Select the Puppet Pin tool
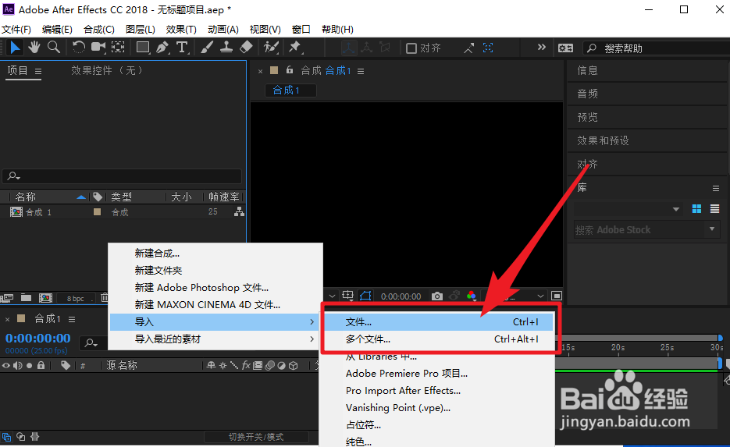Viewport: 730px width, 447px height. [294, 48]
